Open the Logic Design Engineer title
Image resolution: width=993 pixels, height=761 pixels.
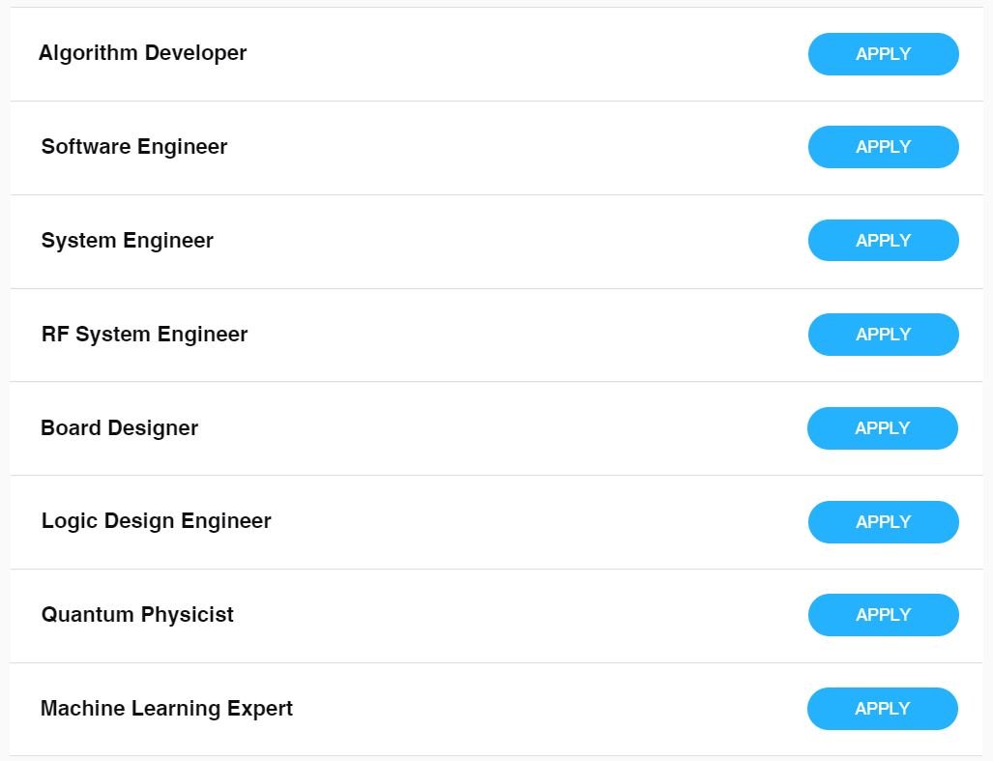pos(156,521)
